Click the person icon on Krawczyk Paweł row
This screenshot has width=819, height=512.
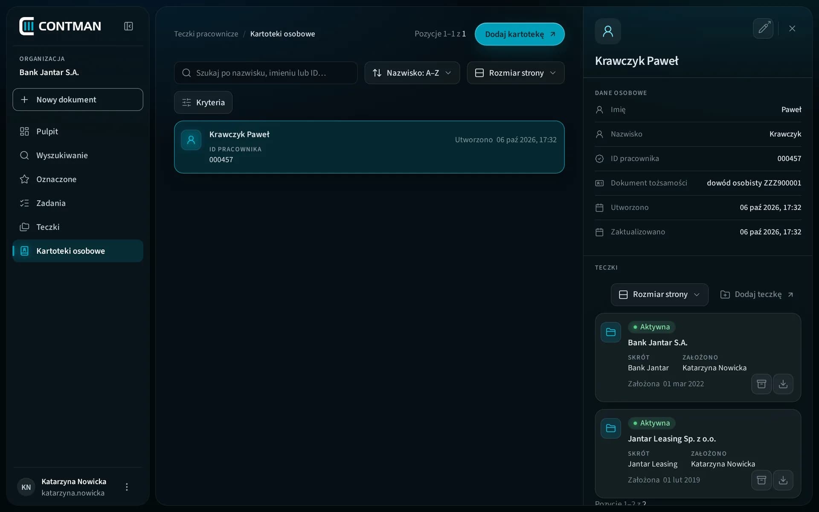[x=191, y=140]
